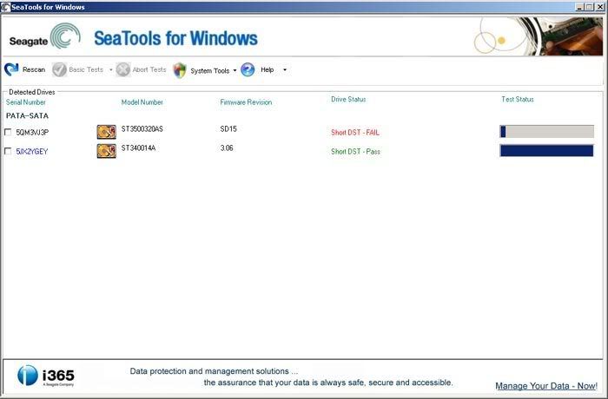Click the Help question mark icon

[x=248, y=69]
